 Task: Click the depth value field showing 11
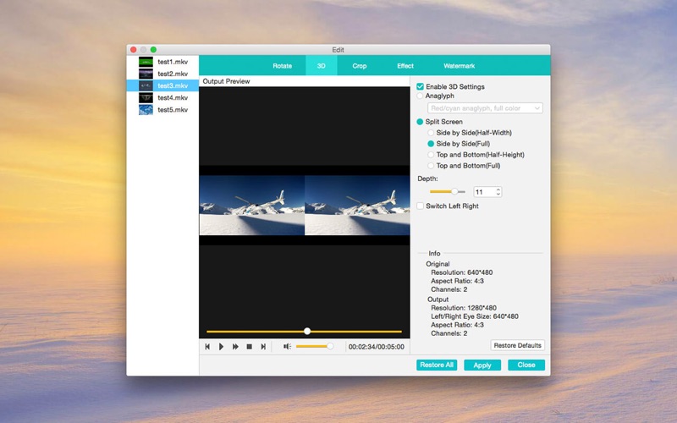click(x=484, y=192)
